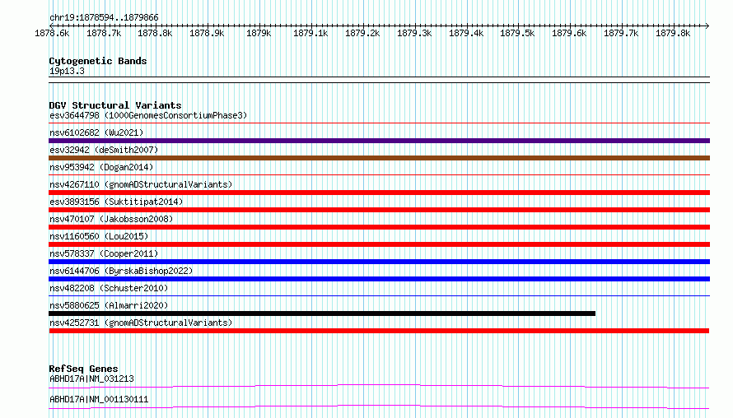Open variant esv32942 (deSmith2007) label
Screen dimensions: 733x418
coord(104,150)
